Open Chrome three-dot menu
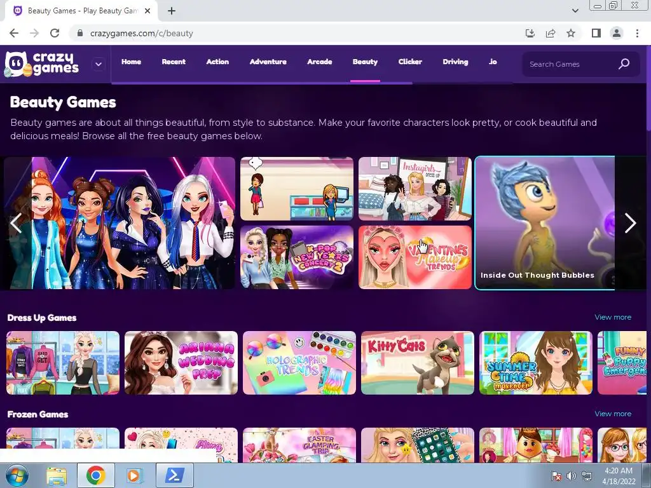651x488 pixels. point(637,33)
